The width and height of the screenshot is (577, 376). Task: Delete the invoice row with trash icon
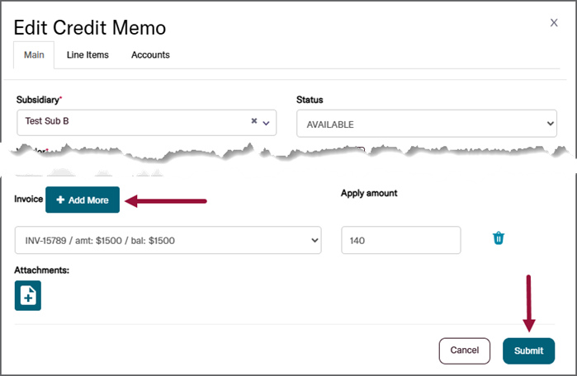coord(499,238)
